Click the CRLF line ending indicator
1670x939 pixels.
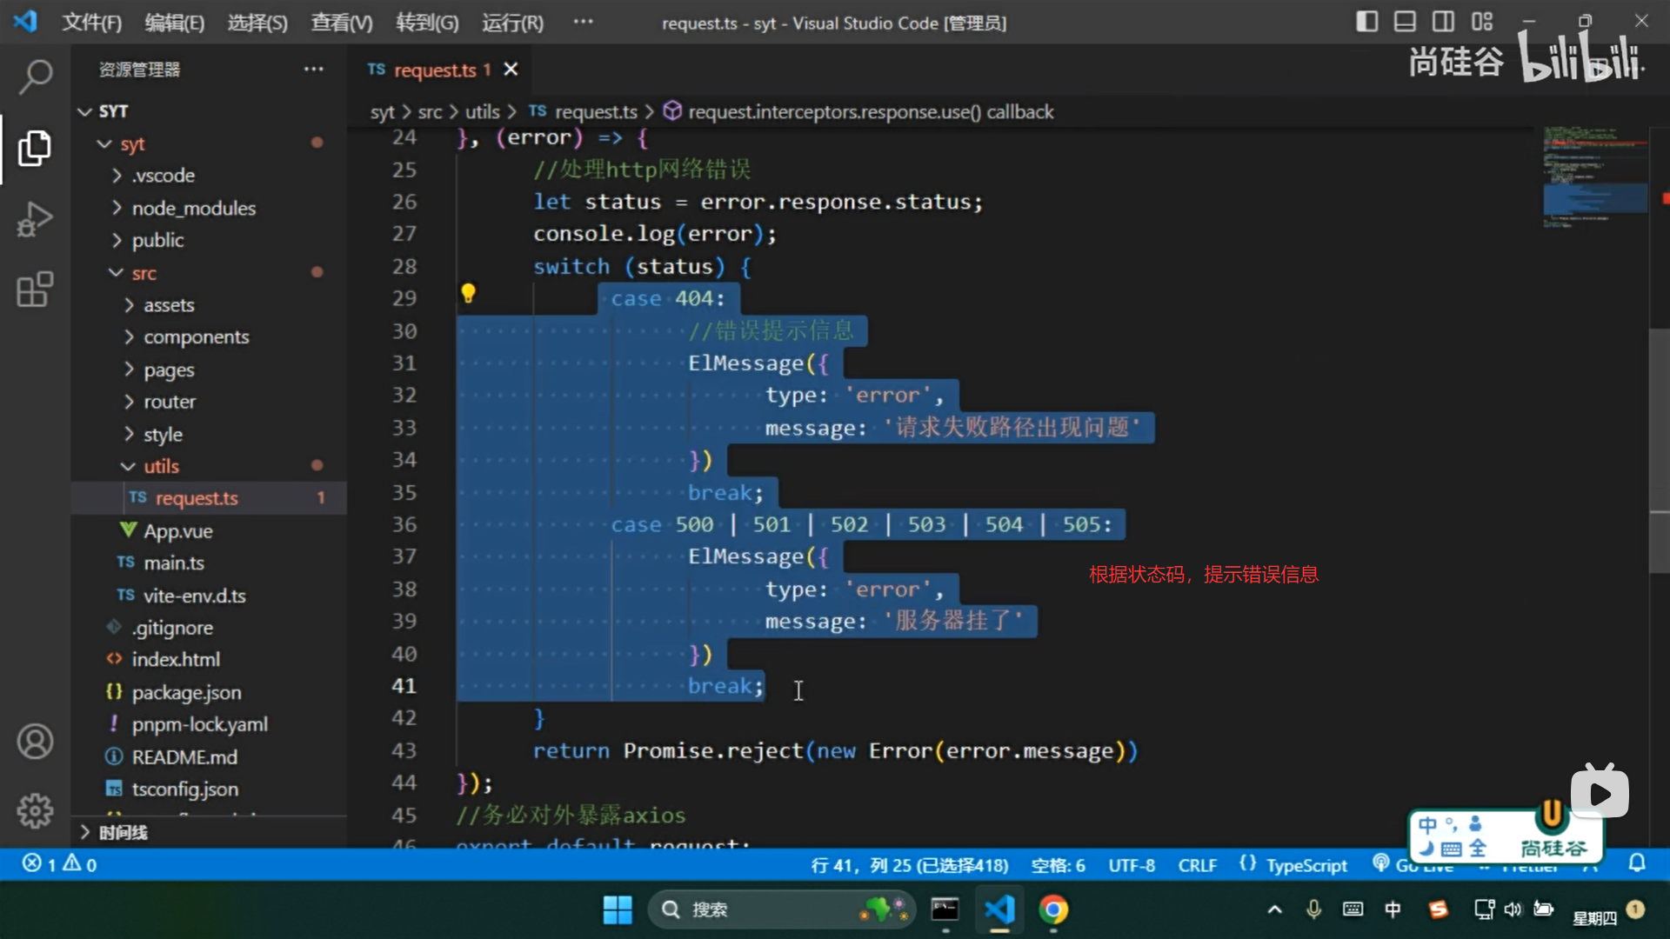pyautogui.click(x=1197, y=865)
